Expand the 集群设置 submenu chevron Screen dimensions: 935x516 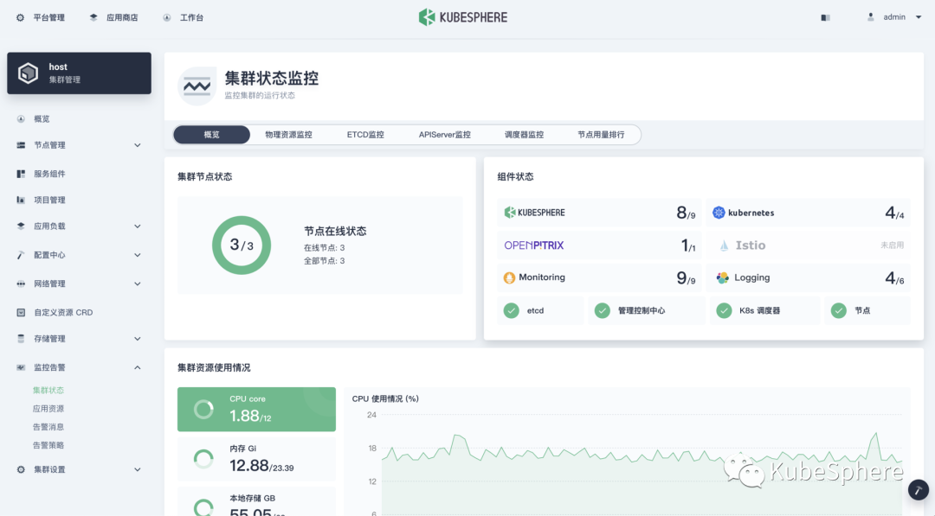coord(137,469)
